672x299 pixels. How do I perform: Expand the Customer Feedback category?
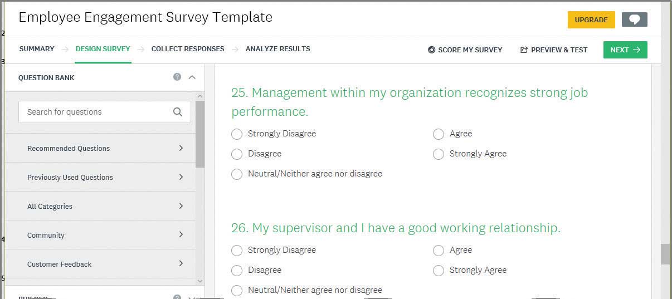coord(181,263)
